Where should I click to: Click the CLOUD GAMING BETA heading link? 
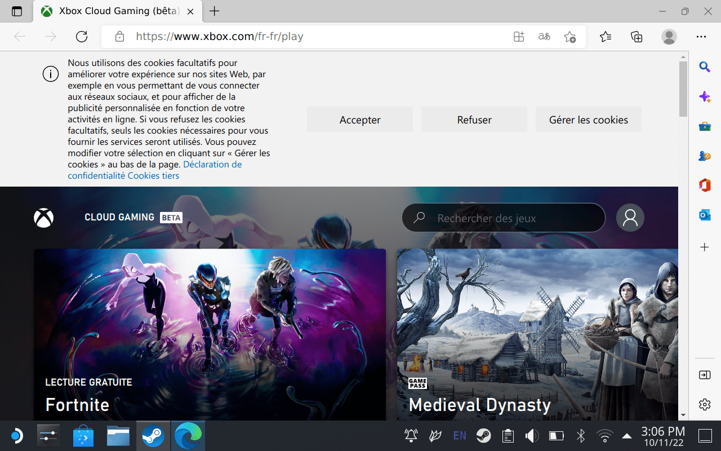pyautogui.click(x=133, y=217)
